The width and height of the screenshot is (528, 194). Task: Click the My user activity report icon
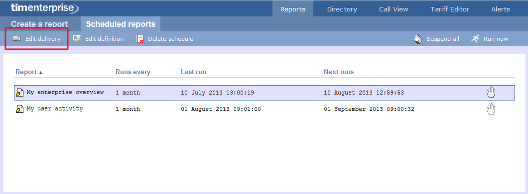20,109
